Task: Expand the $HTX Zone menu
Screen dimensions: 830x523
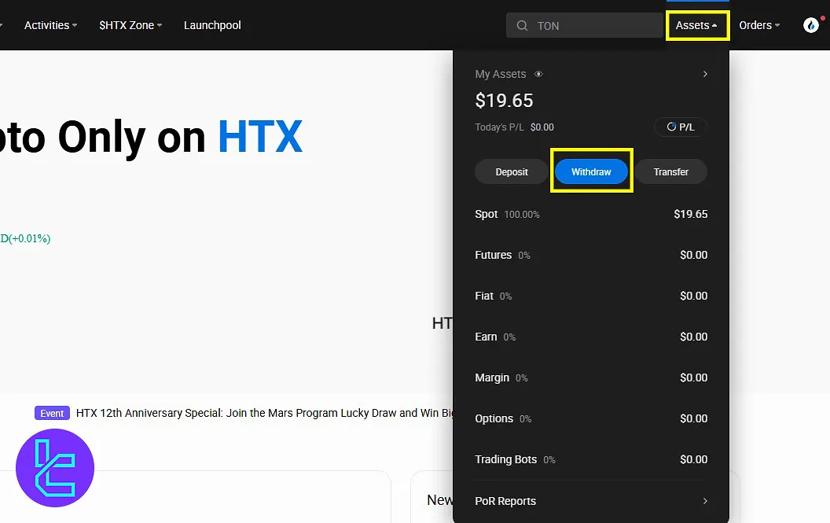Action: pos(130,25)
